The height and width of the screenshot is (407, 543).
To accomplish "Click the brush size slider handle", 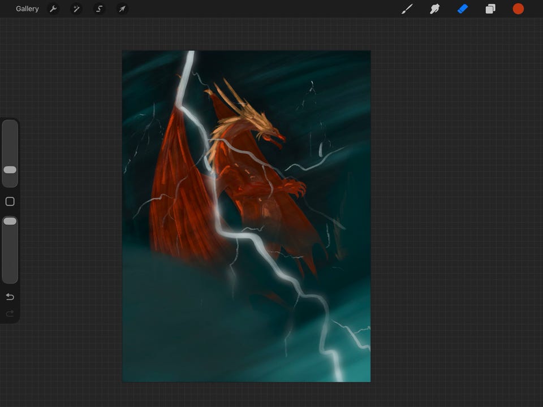I will pos(10,170).
